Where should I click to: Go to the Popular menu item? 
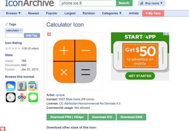click(x=52, y=13)
